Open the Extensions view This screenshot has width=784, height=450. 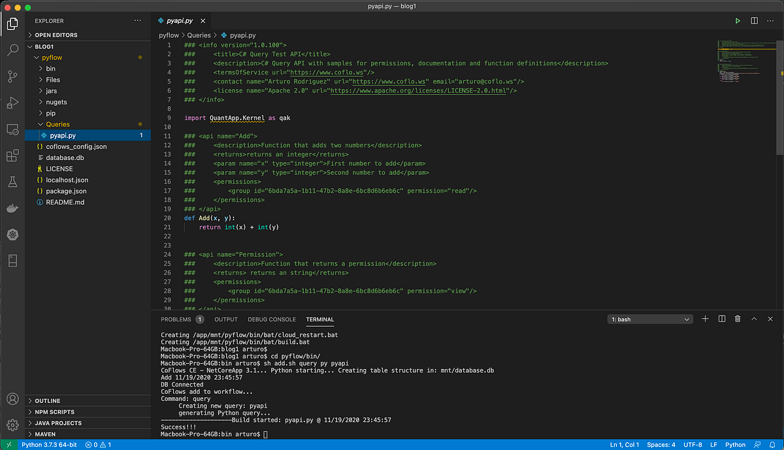pos(12,155)
